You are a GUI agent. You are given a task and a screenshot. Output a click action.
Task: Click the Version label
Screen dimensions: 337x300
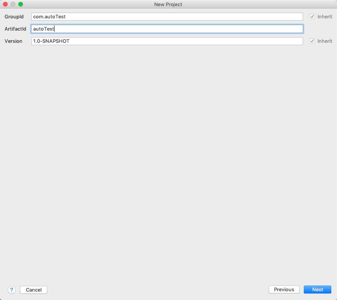pyautogui.click(x=13, y=41)
